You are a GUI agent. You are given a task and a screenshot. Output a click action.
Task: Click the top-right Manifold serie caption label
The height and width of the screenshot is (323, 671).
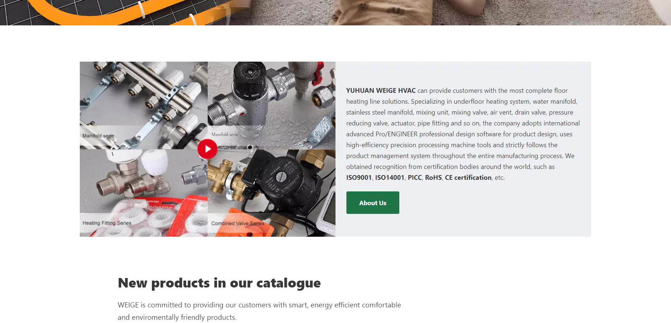pyautogui.click(x=225, y=134)
